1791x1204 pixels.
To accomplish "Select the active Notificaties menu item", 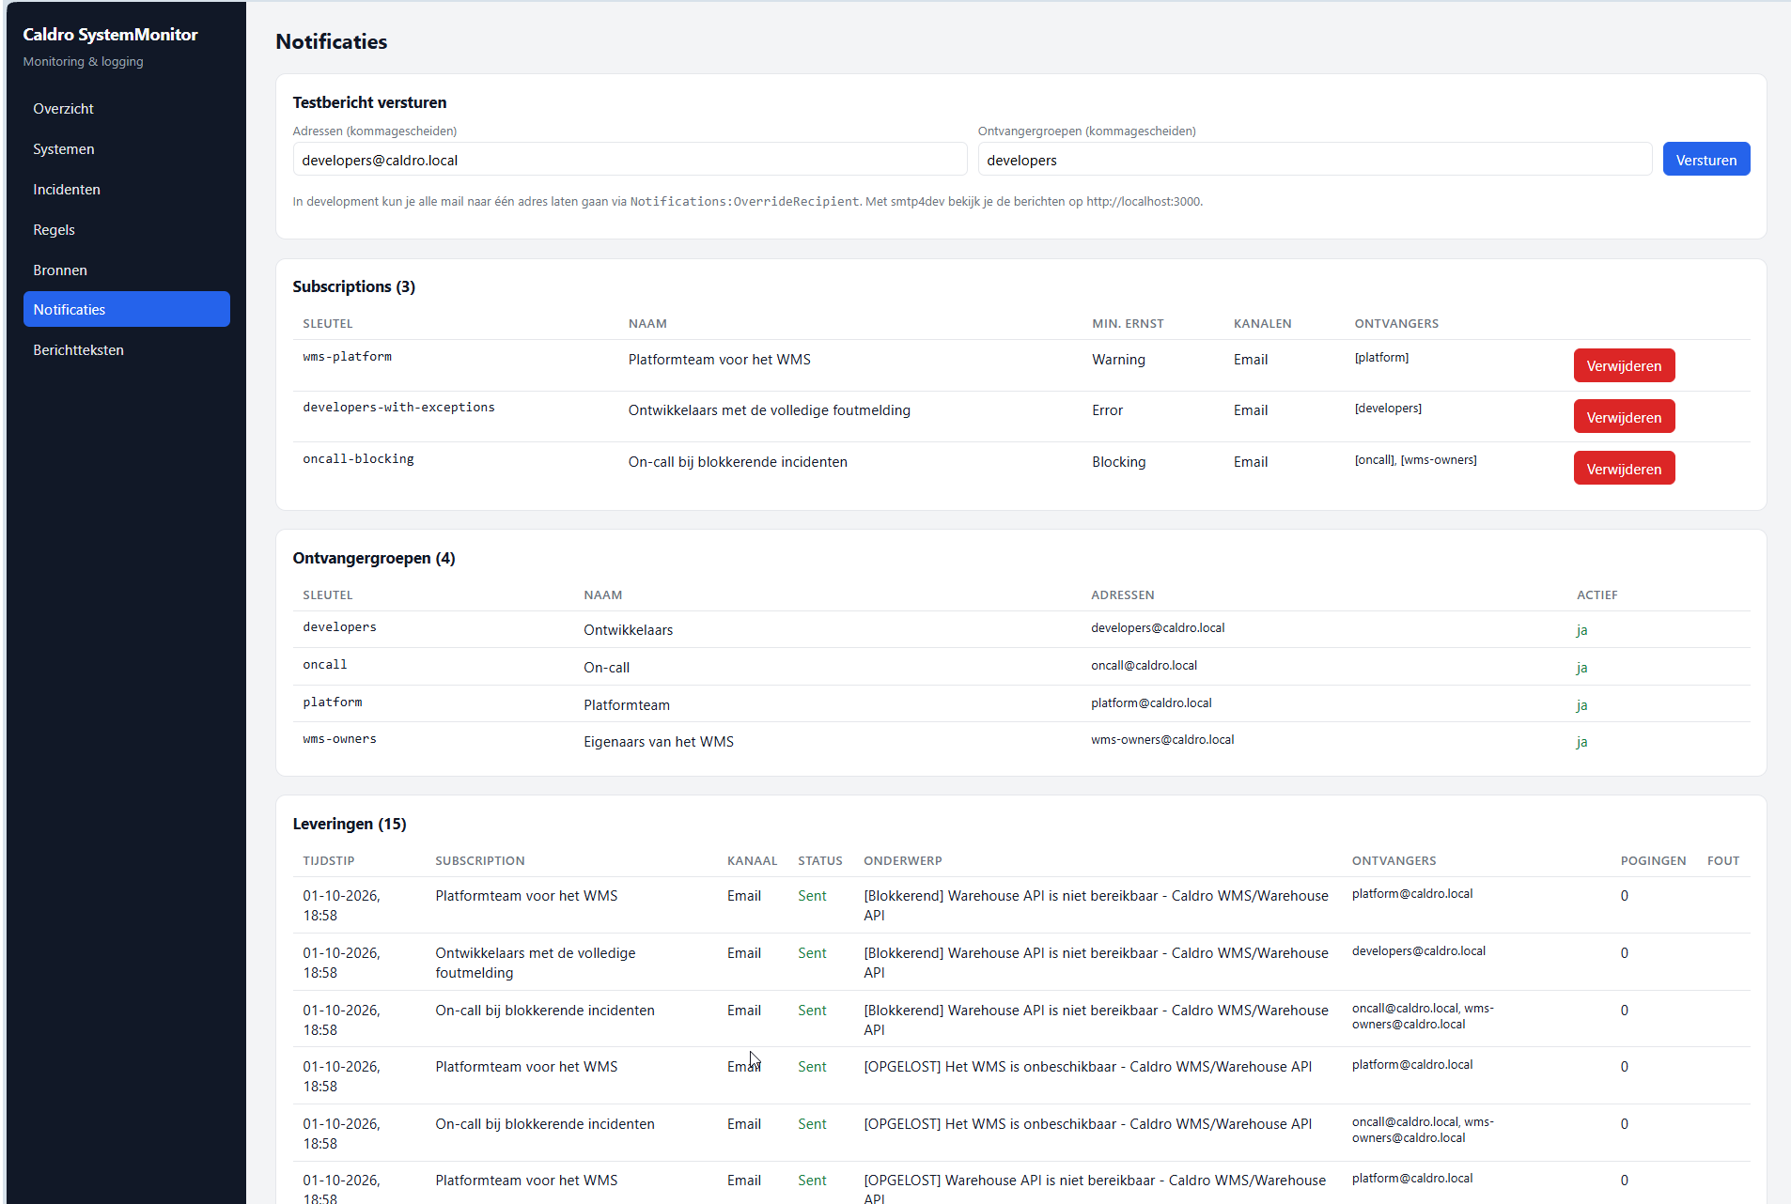I will 126,310.
